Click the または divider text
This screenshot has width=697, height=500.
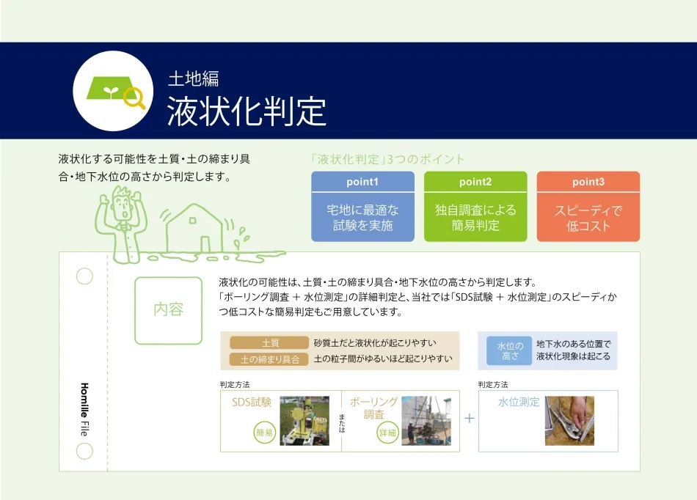tap(342, 423)
